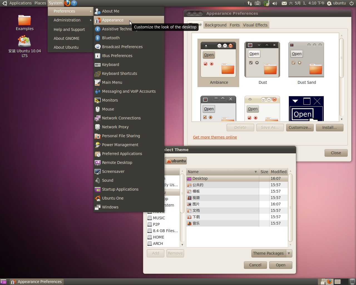Click the IBus Preferences icon
356x285 pixels.
click(98, 56)
